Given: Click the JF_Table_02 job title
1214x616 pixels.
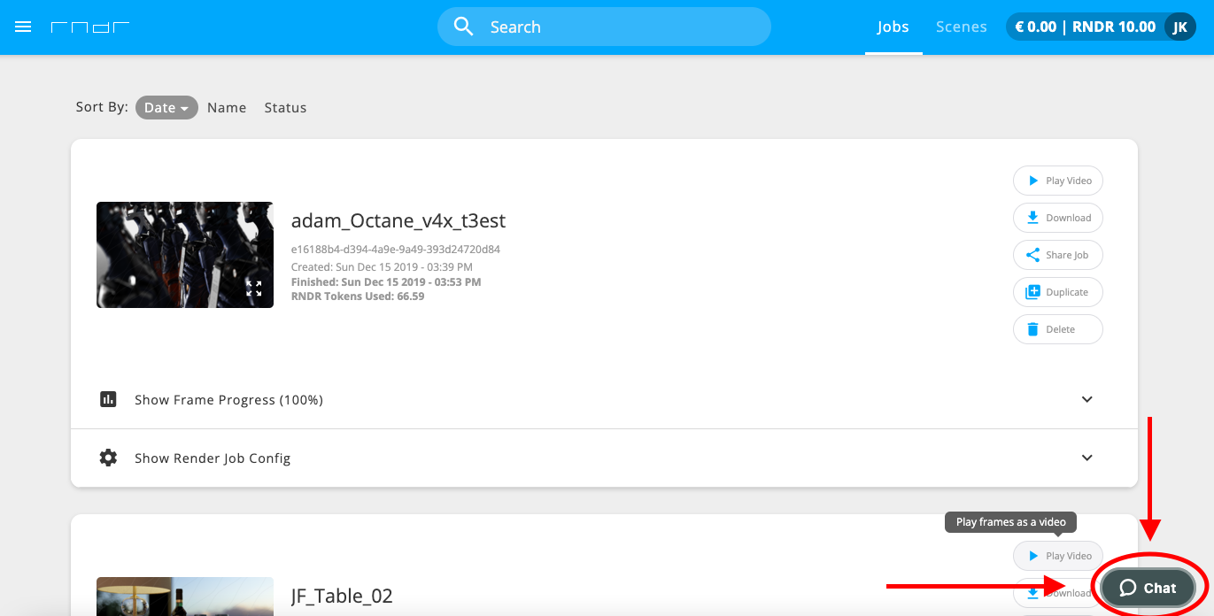Looking at the screenshot, I should tap(342, 596).
